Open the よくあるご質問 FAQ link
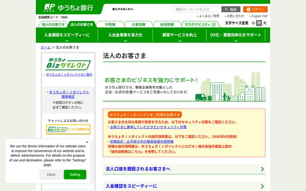Viewport: 306px width, 191px height. (208, 16)
